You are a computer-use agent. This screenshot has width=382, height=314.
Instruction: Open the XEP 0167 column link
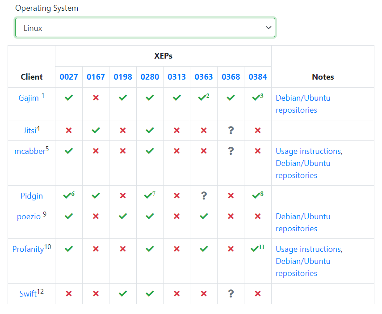click(x=96, y=77)
